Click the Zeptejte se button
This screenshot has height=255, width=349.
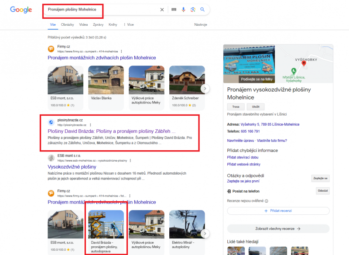[320, 179]
